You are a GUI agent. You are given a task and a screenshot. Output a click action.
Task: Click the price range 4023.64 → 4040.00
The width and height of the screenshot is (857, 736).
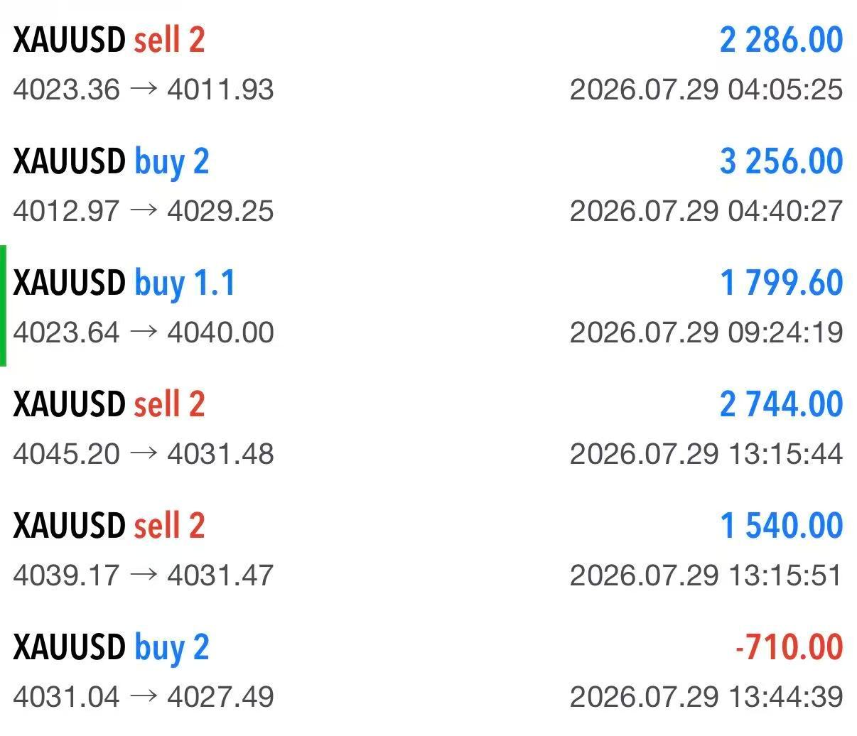point(143,332)
